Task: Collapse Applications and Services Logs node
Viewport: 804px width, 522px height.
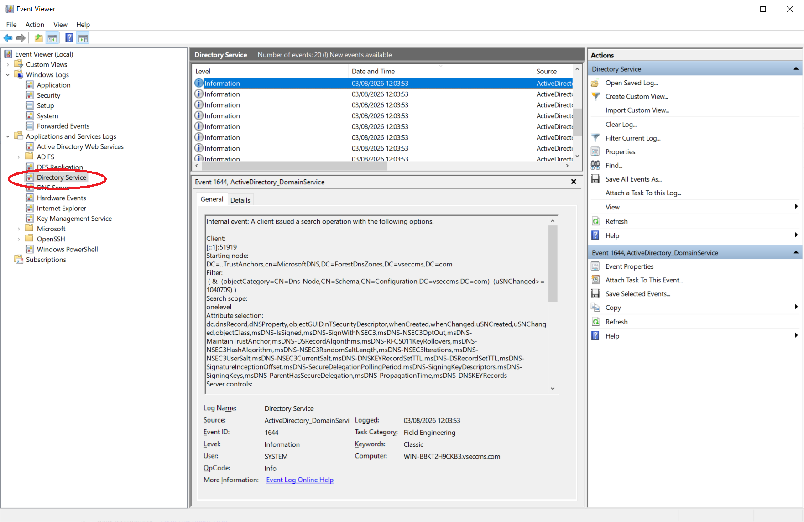Action: coord(8,136)
